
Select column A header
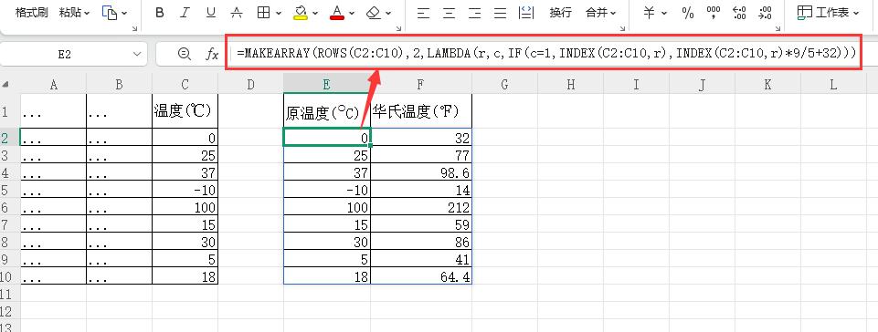[x=53, y=85]
